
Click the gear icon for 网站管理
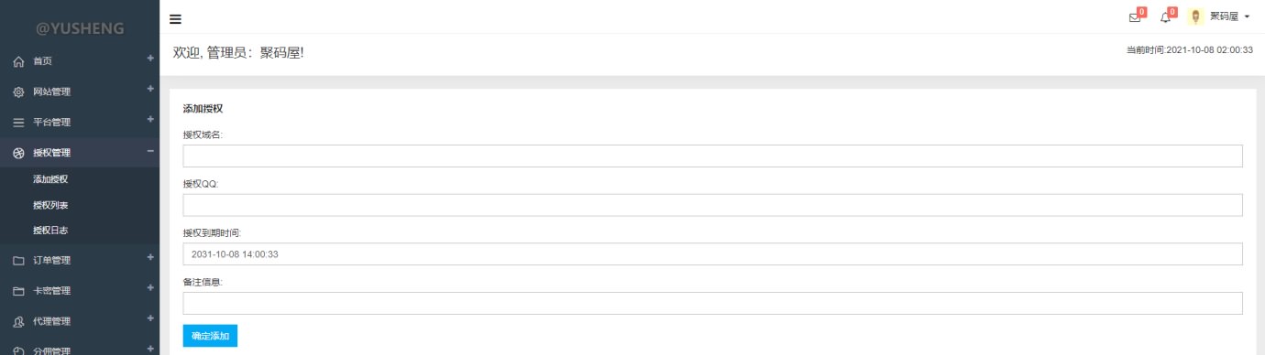pyautogui.click(x=17, y=91)
